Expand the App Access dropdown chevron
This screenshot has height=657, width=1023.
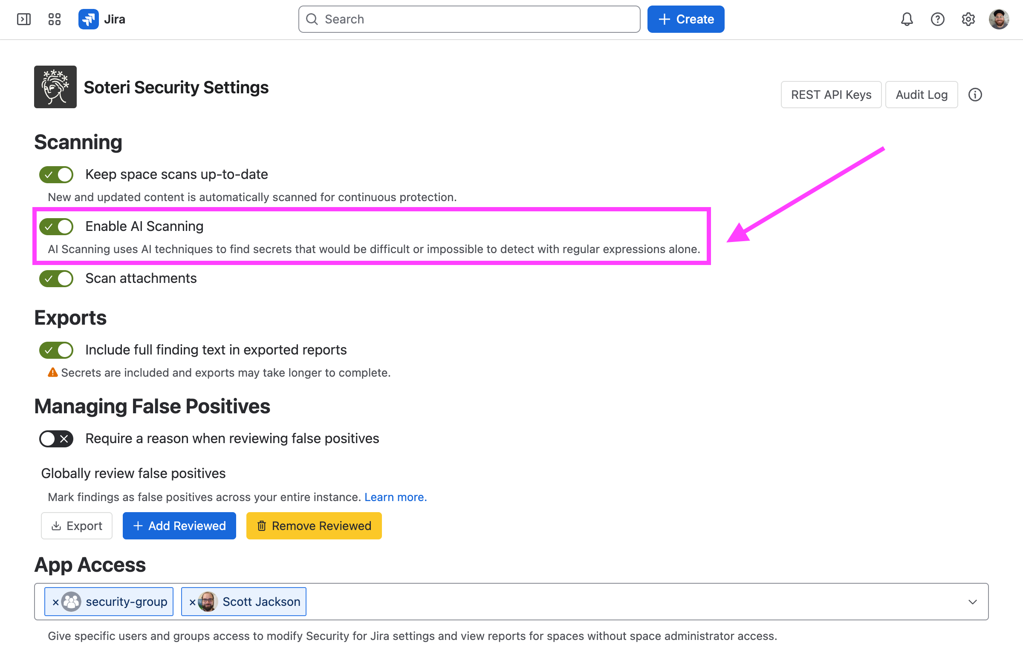click(972, 602)
